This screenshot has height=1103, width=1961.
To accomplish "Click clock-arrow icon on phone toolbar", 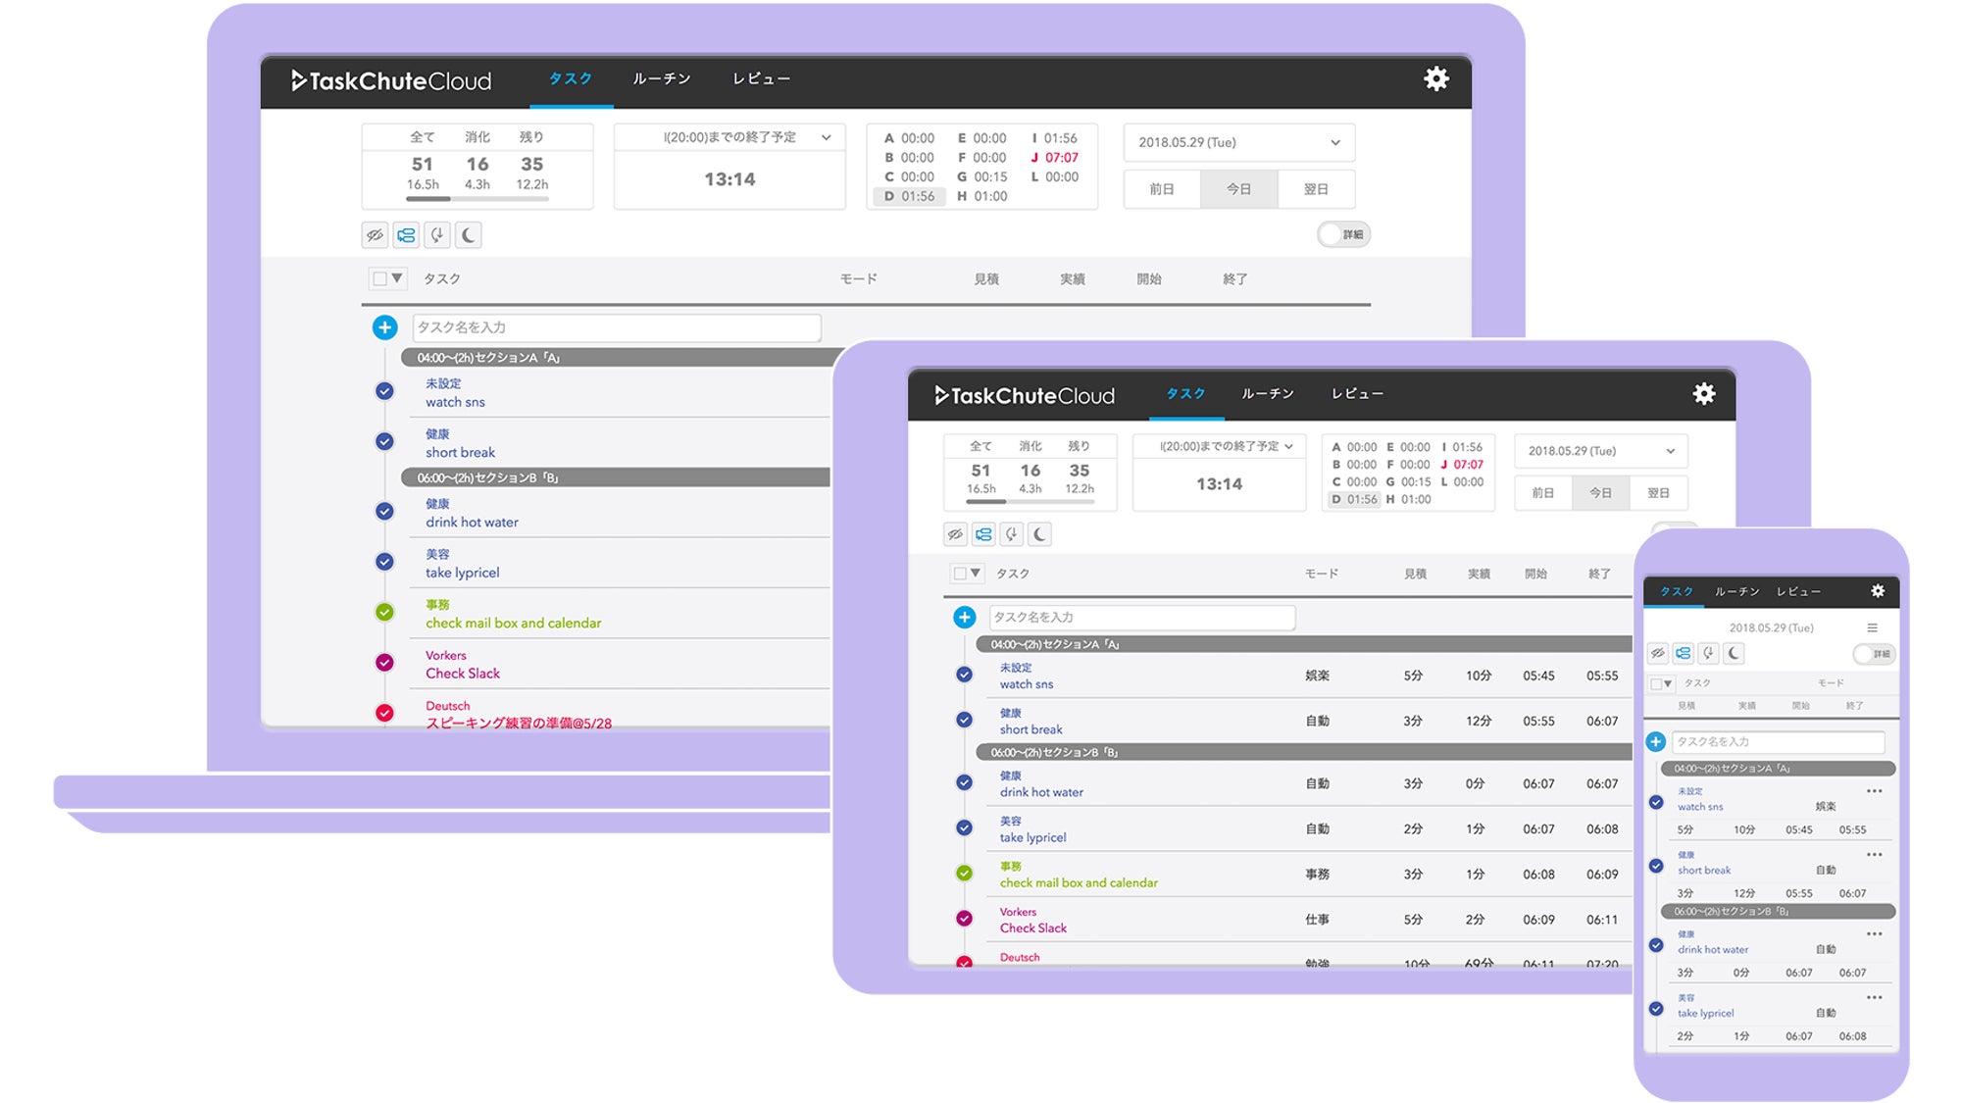I will [1709, 653].
